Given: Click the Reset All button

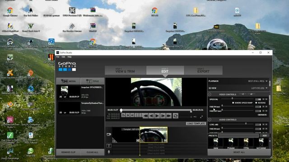Looking at the screenshot, I should point(239,152).
